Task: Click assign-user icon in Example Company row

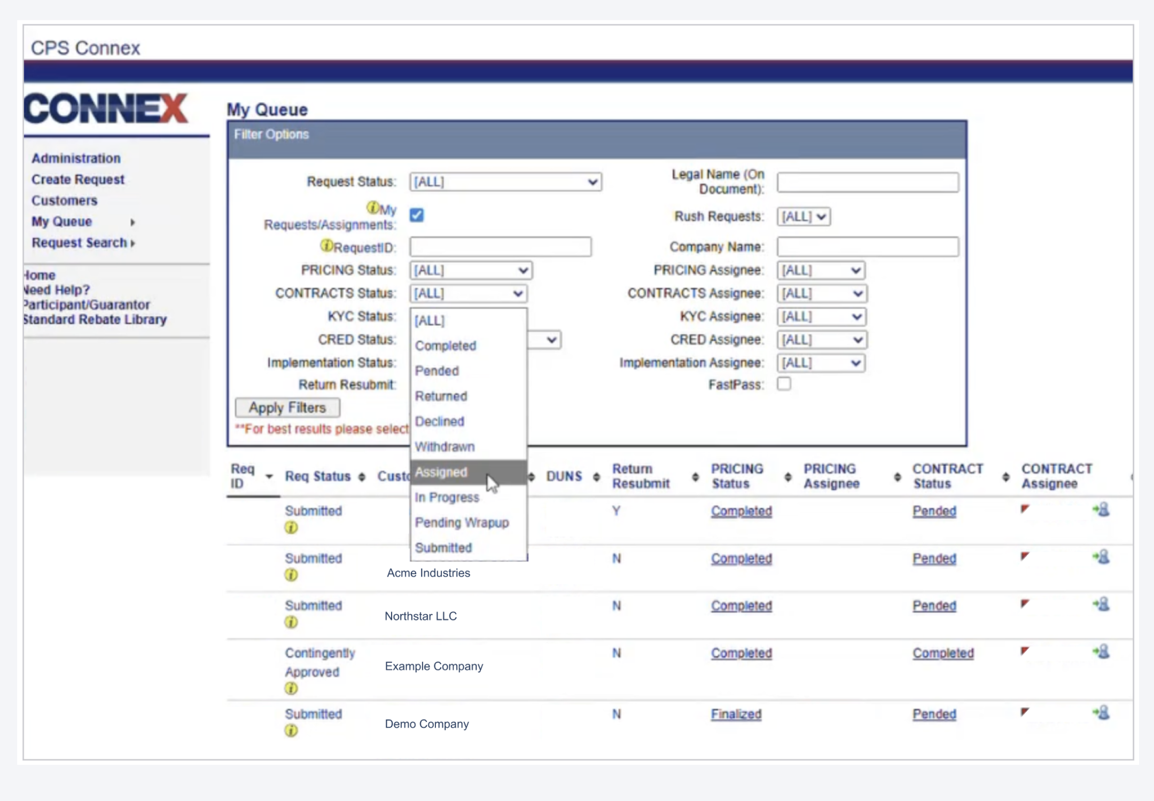Action: (x=1102, y=651)
